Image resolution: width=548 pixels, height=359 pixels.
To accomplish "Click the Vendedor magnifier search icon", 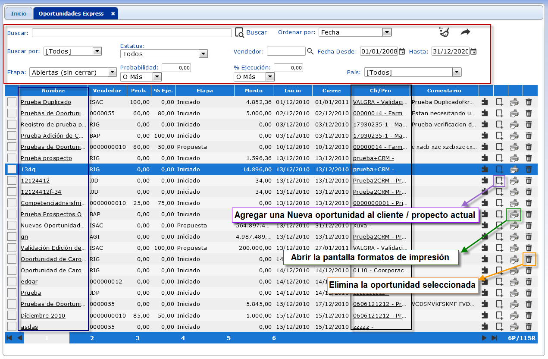I will point(310,51).
